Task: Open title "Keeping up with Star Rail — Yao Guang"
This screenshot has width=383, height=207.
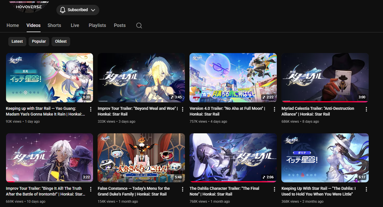Action: click(46, 111)
